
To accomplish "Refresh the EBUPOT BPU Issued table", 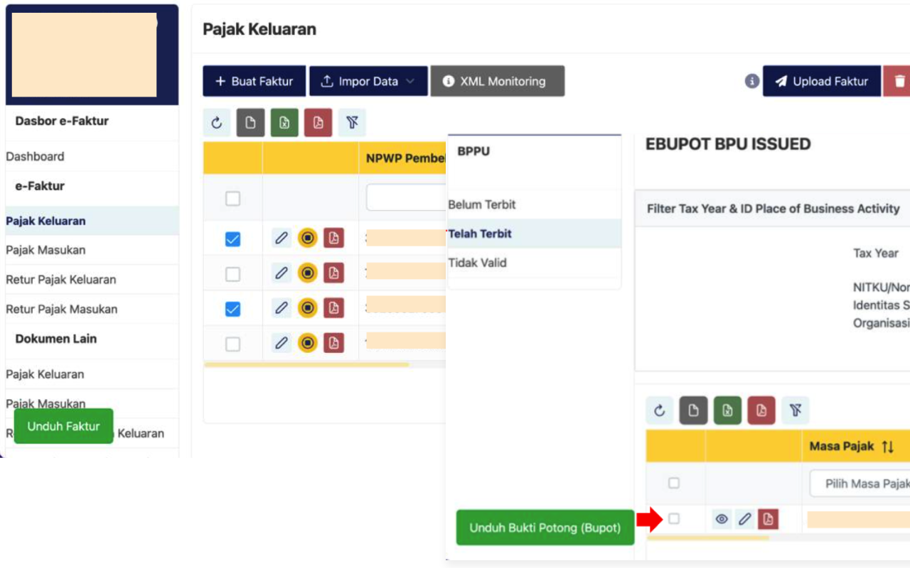I will click(660, 410).
